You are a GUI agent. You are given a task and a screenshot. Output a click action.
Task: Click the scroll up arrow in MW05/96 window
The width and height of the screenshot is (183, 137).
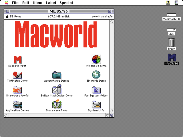coord(112,22)
